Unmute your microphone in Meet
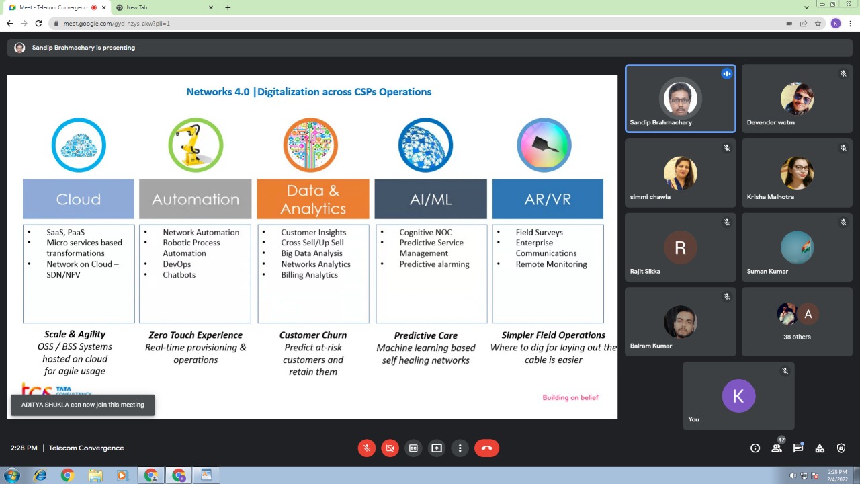Screen dimensions: 860x484 pyautogui.click(x=366, y=448)
